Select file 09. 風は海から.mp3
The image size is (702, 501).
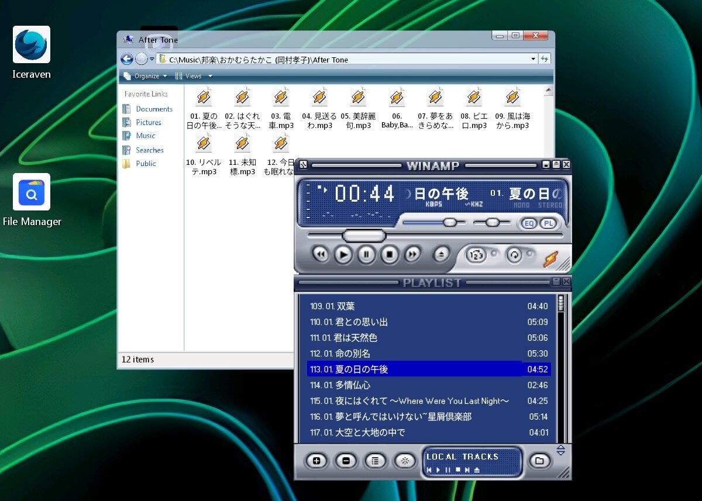512,108
